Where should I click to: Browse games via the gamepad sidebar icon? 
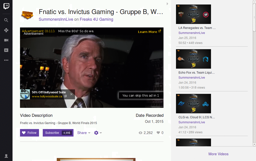tap(6, 30)
